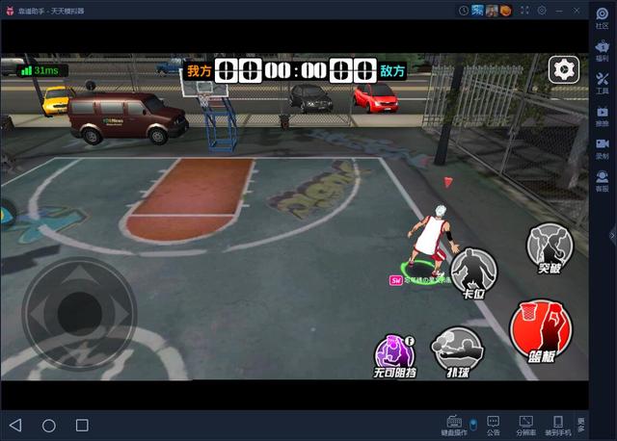
Task: Tap the 卡位 box-out skill button
Action: pyautogui.click(x=473, y=273)
